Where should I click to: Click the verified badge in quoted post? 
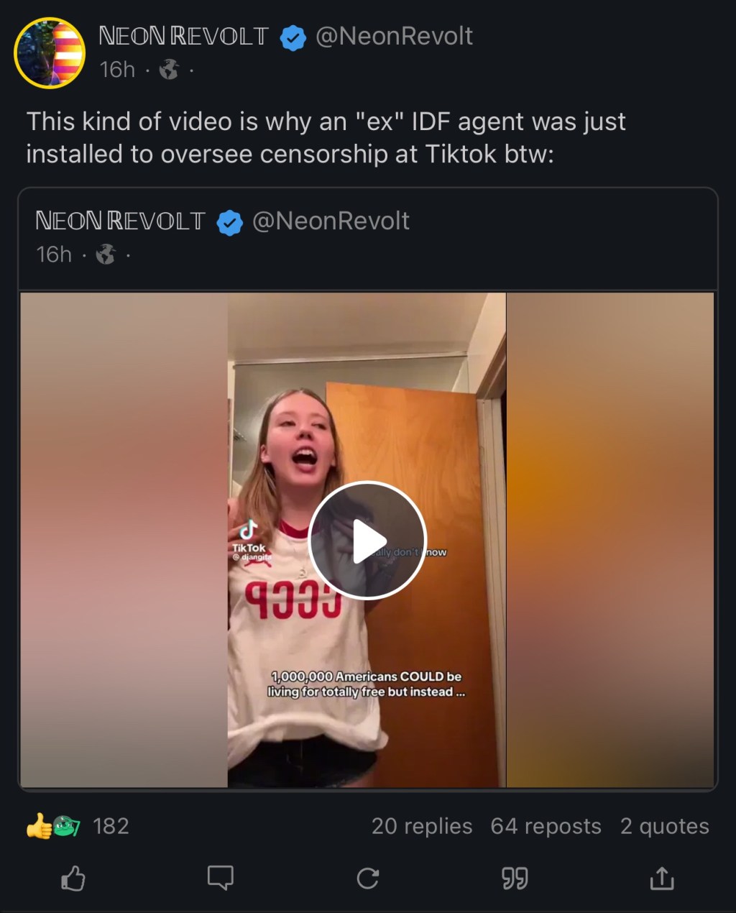[x=230, y=222]
